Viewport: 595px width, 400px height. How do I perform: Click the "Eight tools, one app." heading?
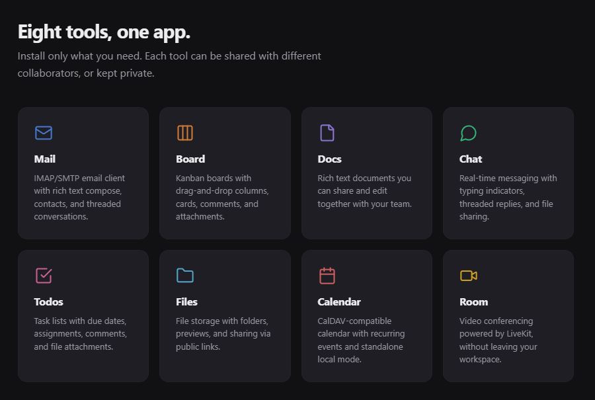[x=104, y=32]
